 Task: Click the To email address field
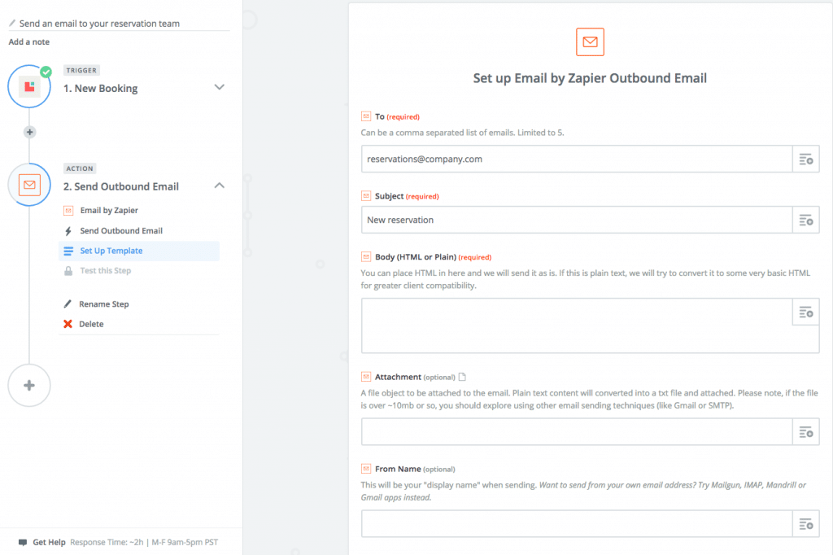tap(577, 159)
